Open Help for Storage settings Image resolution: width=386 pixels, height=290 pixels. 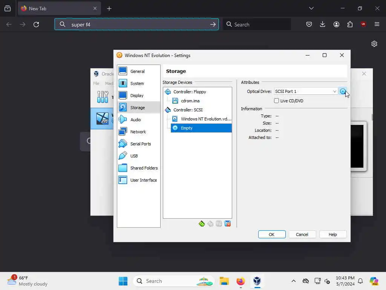click(x=332, y=234)
